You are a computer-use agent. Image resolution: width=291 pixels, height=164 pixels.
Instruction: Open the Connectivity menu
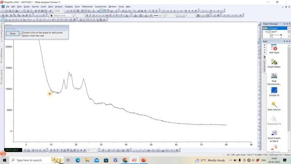tap(100, 6)
